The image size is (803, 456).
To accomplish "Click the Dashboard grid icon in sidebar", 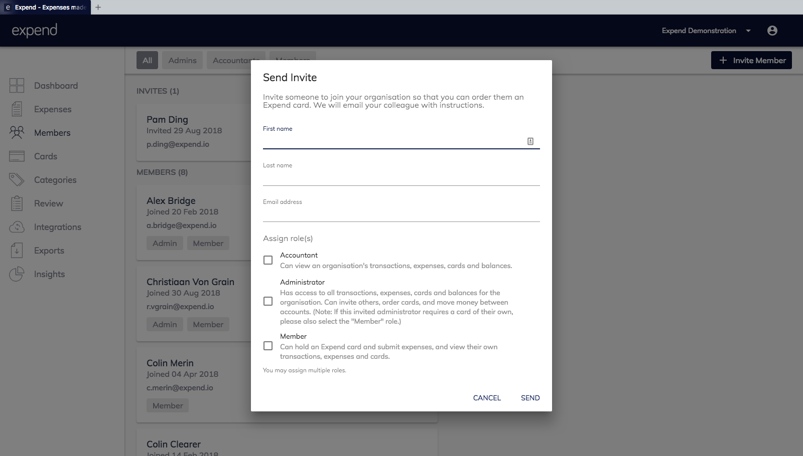I will [17, 86].
